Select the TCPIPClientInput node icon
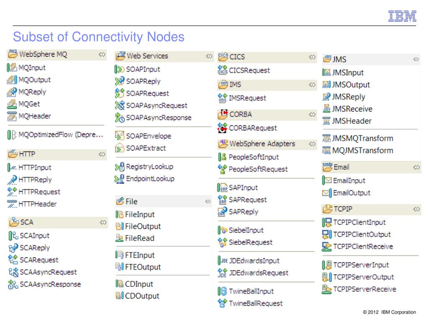The height and width of the screenshot is (322, 429). click(x=327, y=222)
